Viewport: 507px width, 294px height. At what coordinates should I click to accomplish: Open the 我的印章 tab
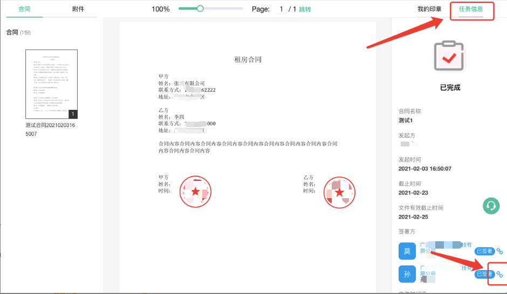tap(429, 9)
